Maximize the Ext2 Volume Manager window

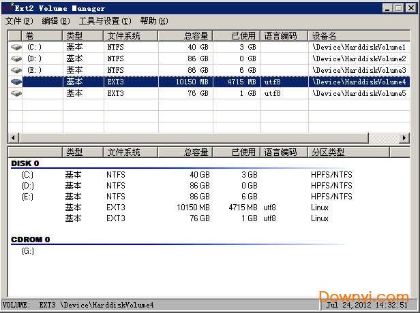399,8
